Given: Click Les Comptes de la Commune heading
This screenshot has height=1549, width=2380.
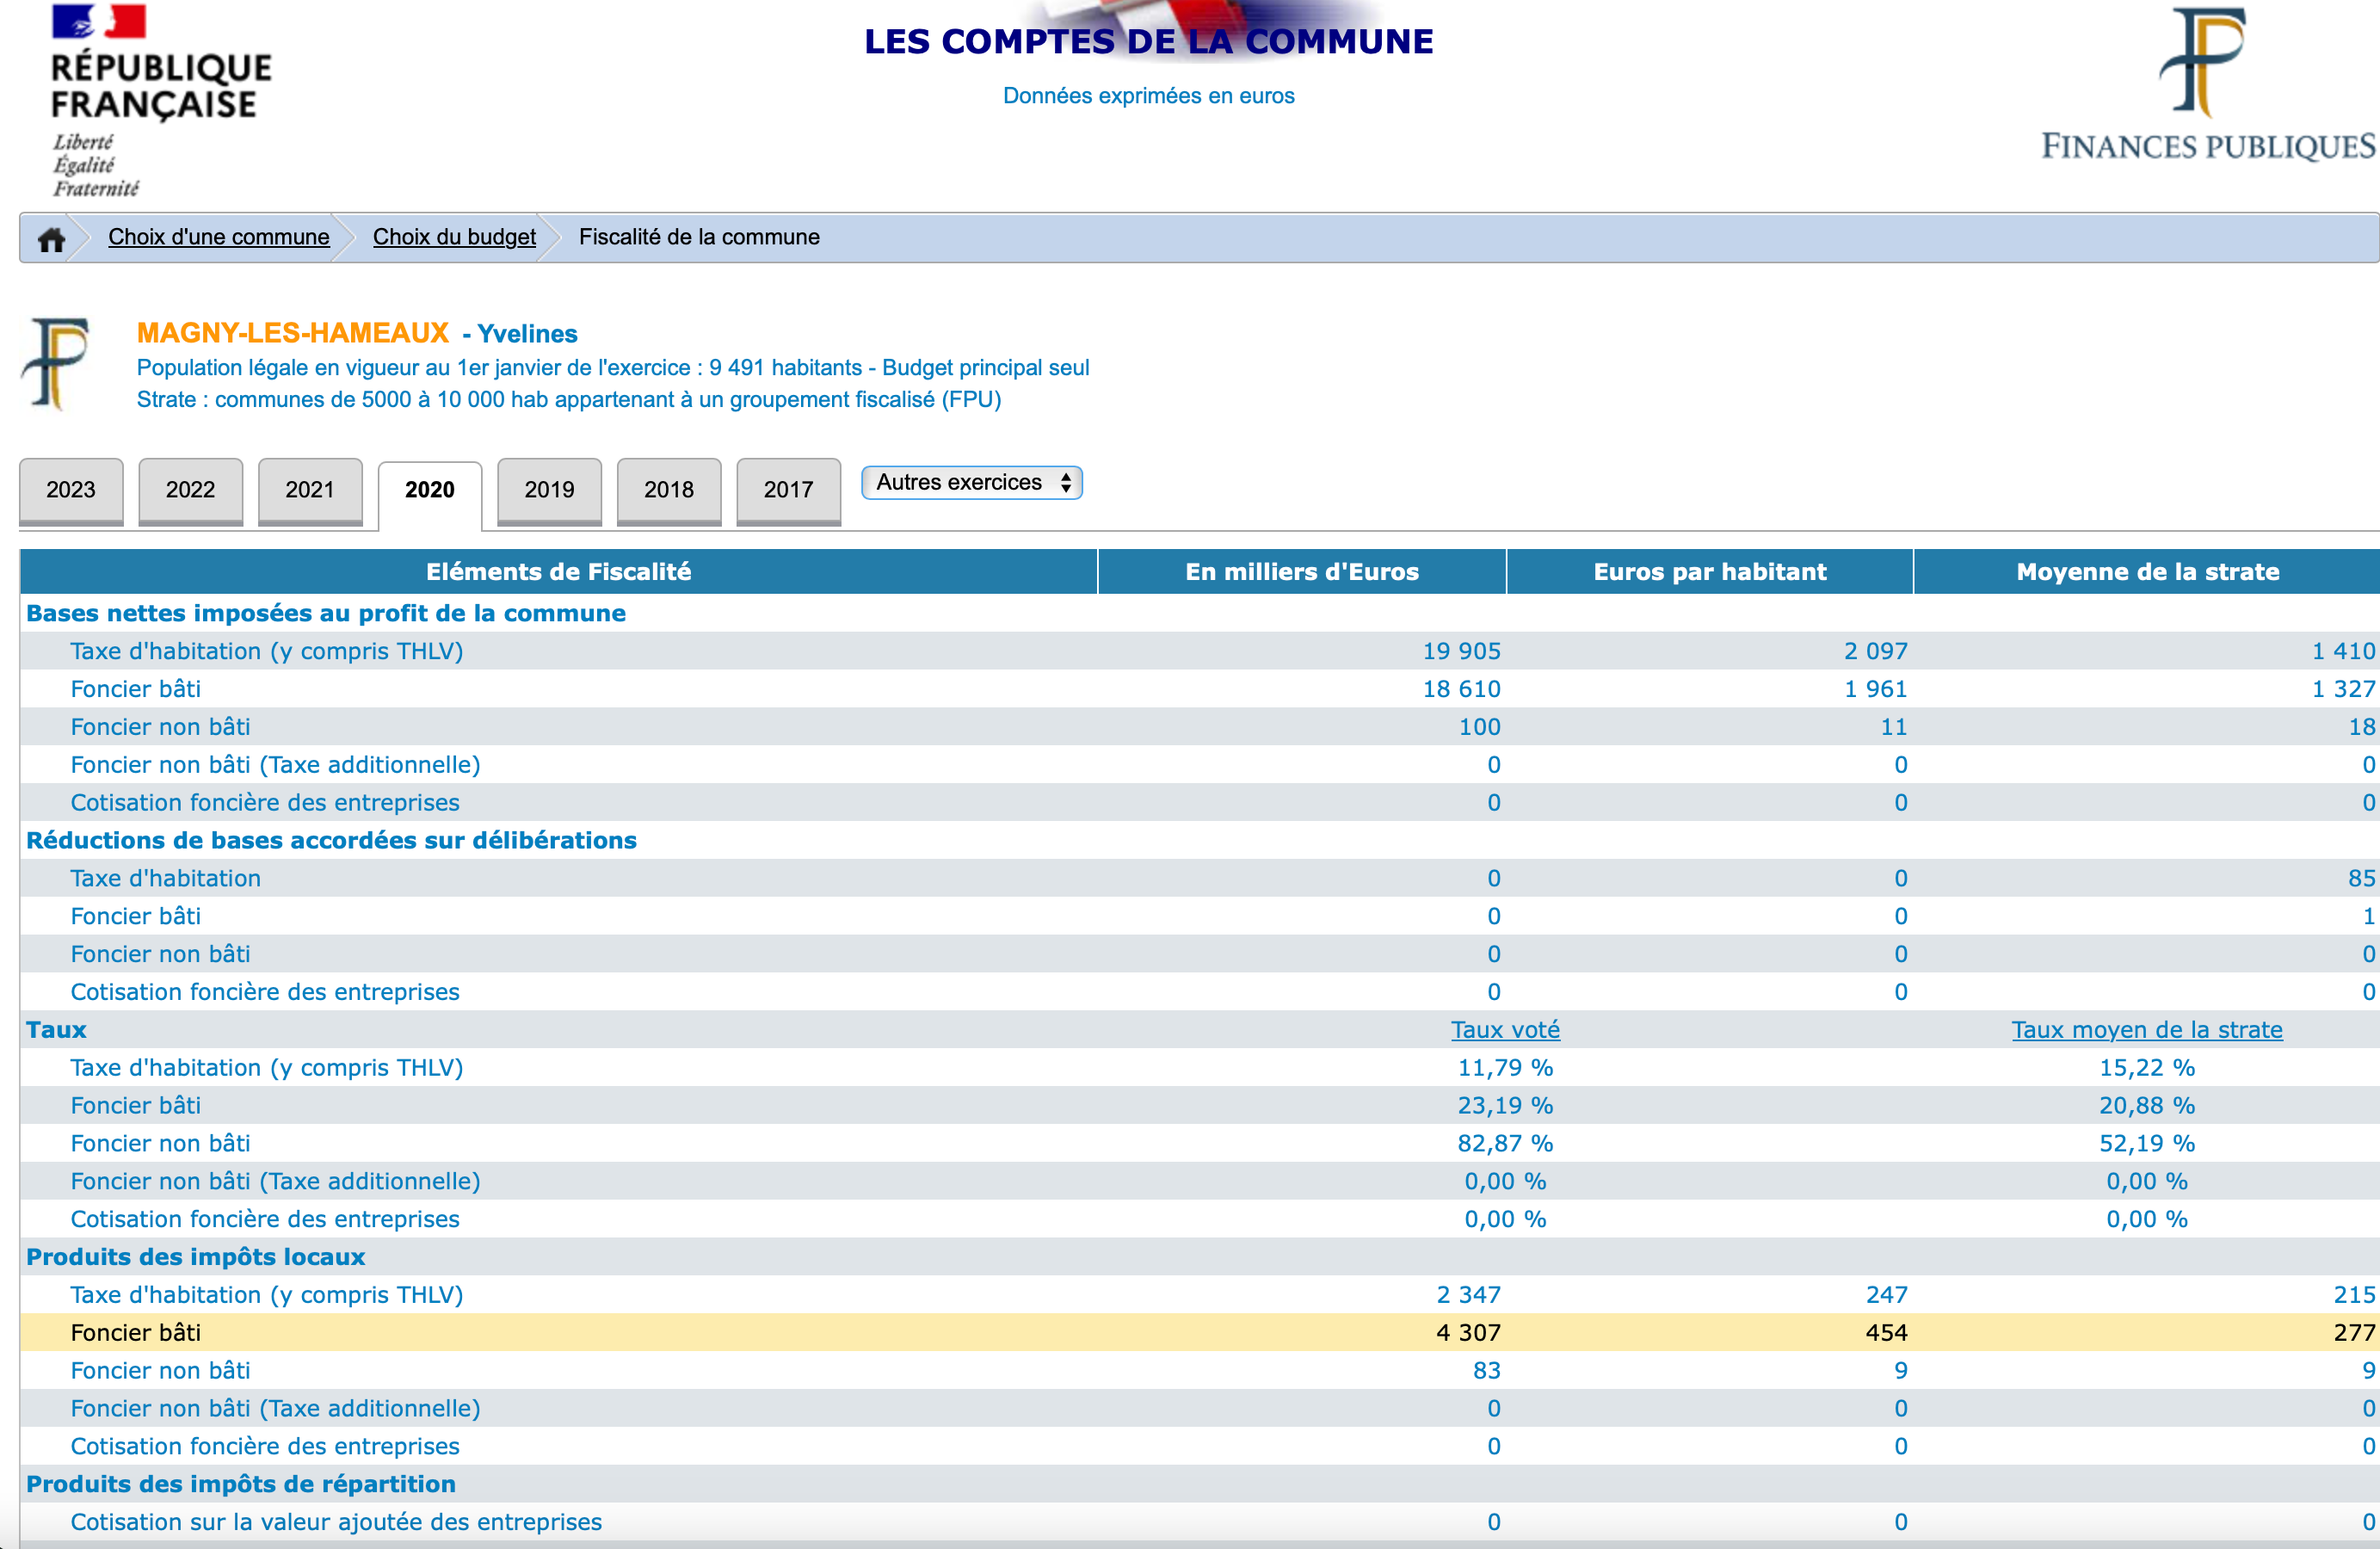Looking at the screenshot, I should point(1148,42).
